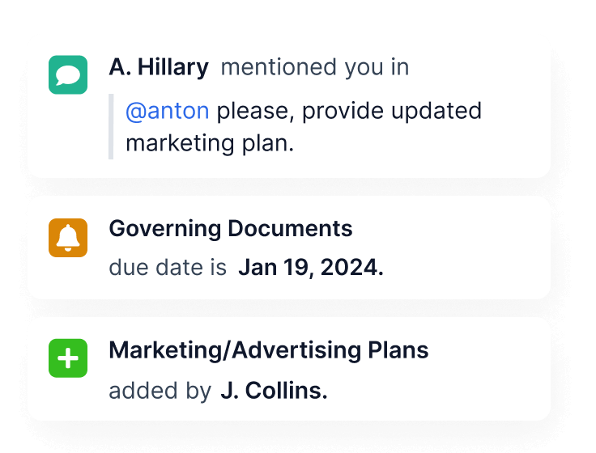Viewport: 596px width, 453px height.
Task: Open the Governing Documents title
Action: (x=231, y=229)
